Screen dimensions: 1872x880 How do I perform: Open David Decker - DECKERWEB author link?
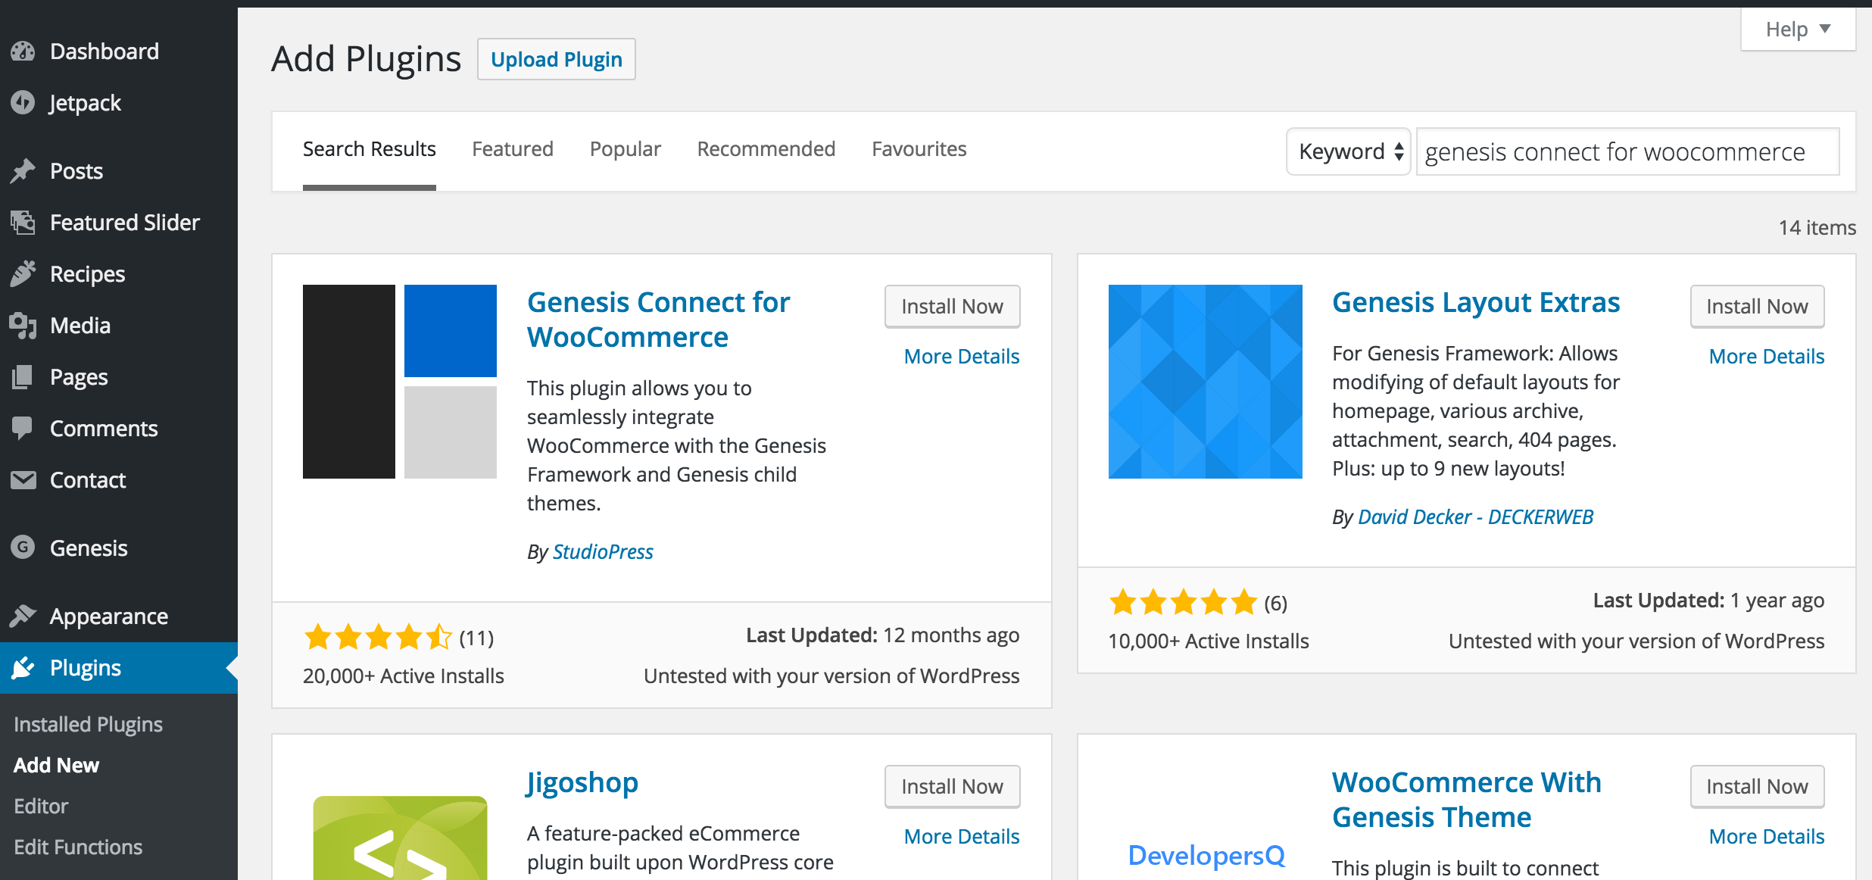[x=1475, y=516]
